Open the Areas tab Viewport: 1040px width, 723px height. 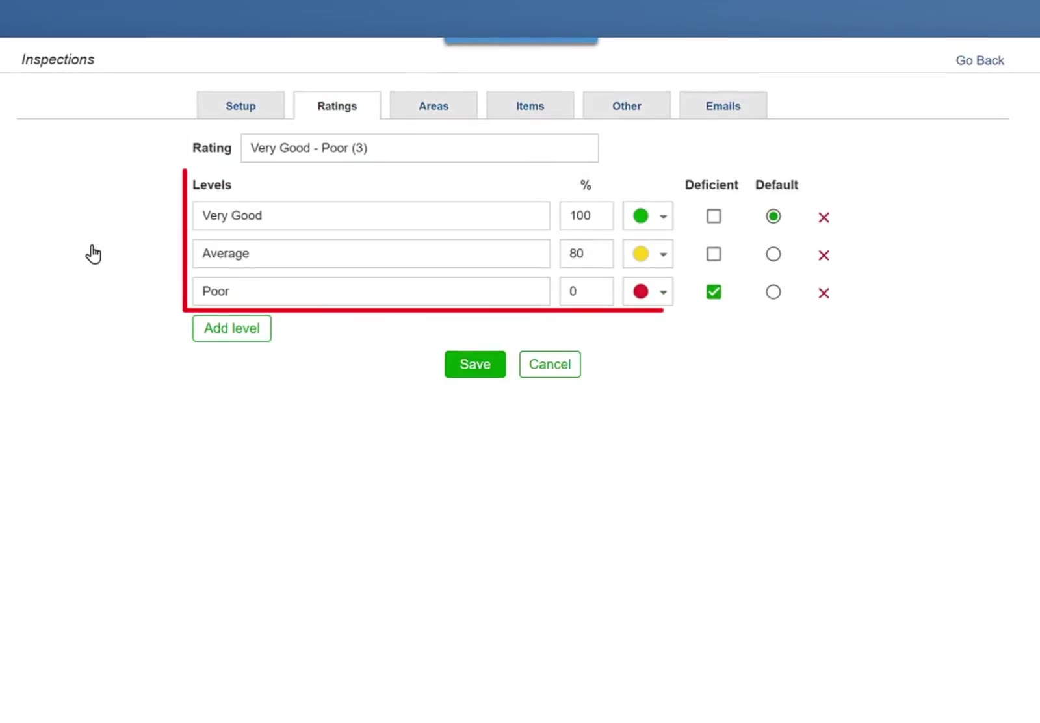(434, 105)
